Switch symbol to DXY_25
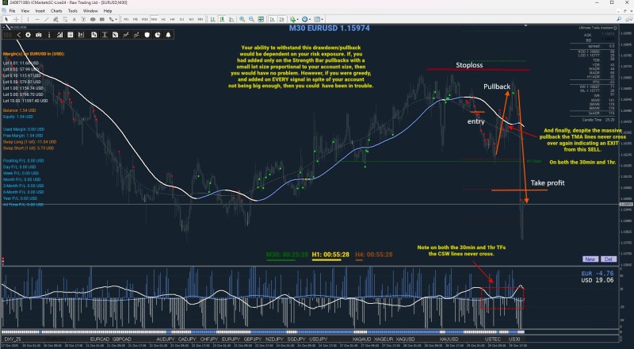The width and height of the screenshot is (634, 349). pyautogui.click(x=12, y=339)
